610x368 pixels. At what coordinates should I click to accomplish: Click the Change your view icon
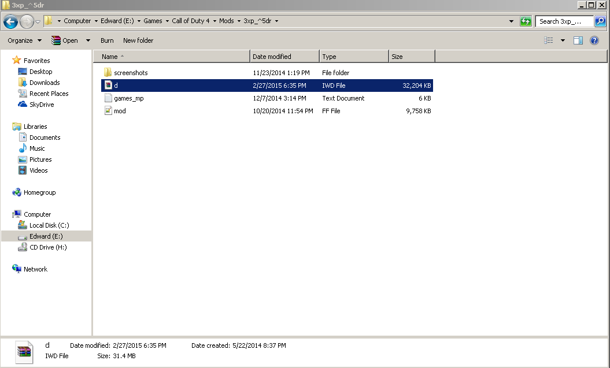pos(549,40)
